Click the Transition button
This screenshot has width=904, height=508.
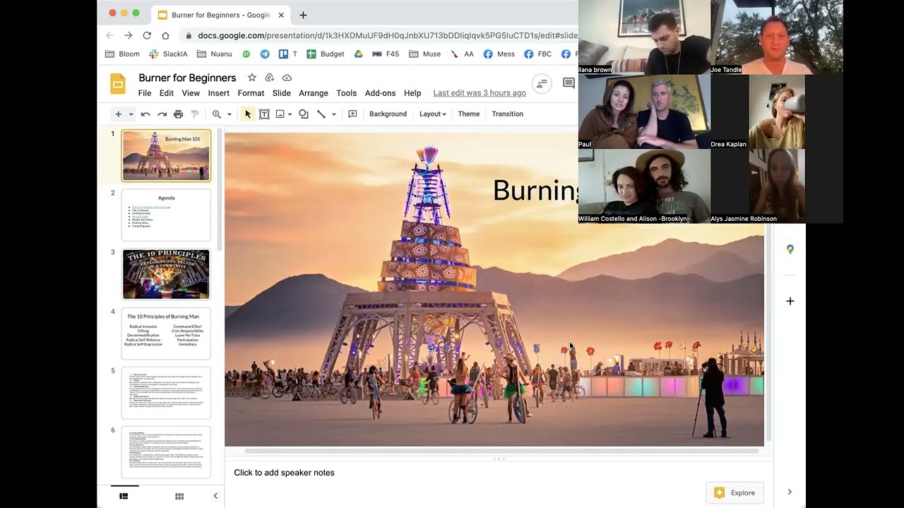click(507, 114)
